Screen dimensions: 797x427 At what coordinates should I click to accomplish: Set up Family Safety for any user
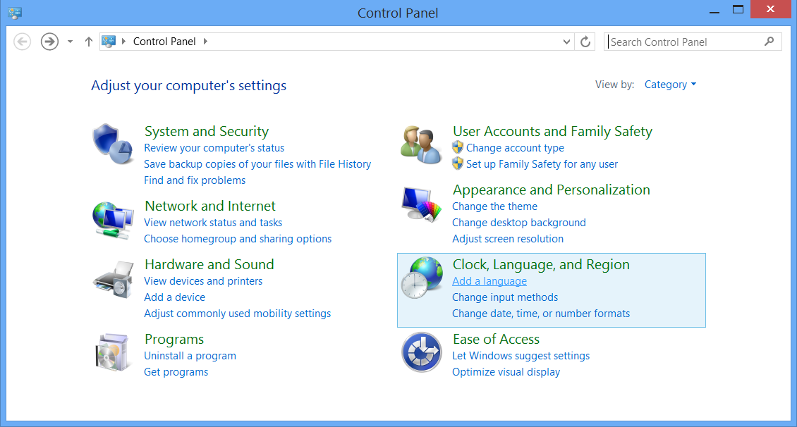[542, 164]
